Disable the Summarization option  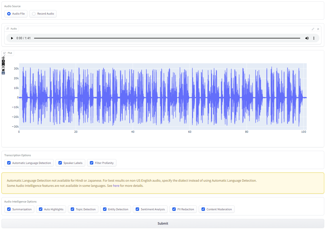pos(19,209)
